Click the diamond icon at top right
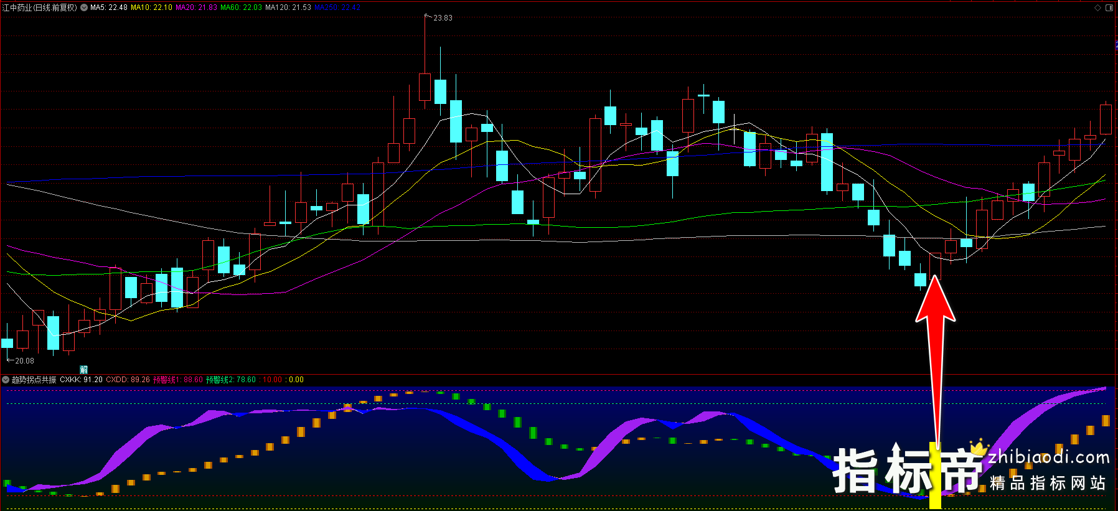1118x511 pixels. 1097,7
